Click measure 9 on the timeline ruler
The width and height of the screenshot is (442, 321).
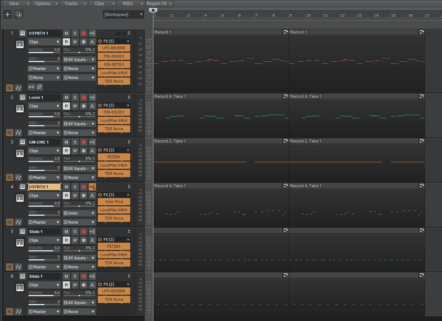coord(291,16)
